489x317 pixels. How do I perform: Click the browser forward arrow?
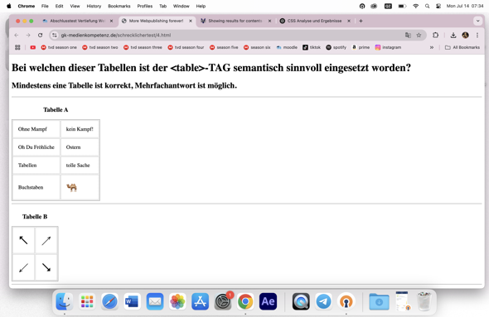pos(28,36)
